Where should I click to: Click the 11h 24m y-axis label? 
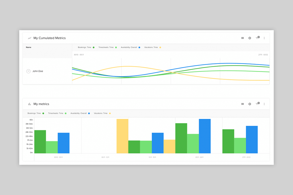30,144
